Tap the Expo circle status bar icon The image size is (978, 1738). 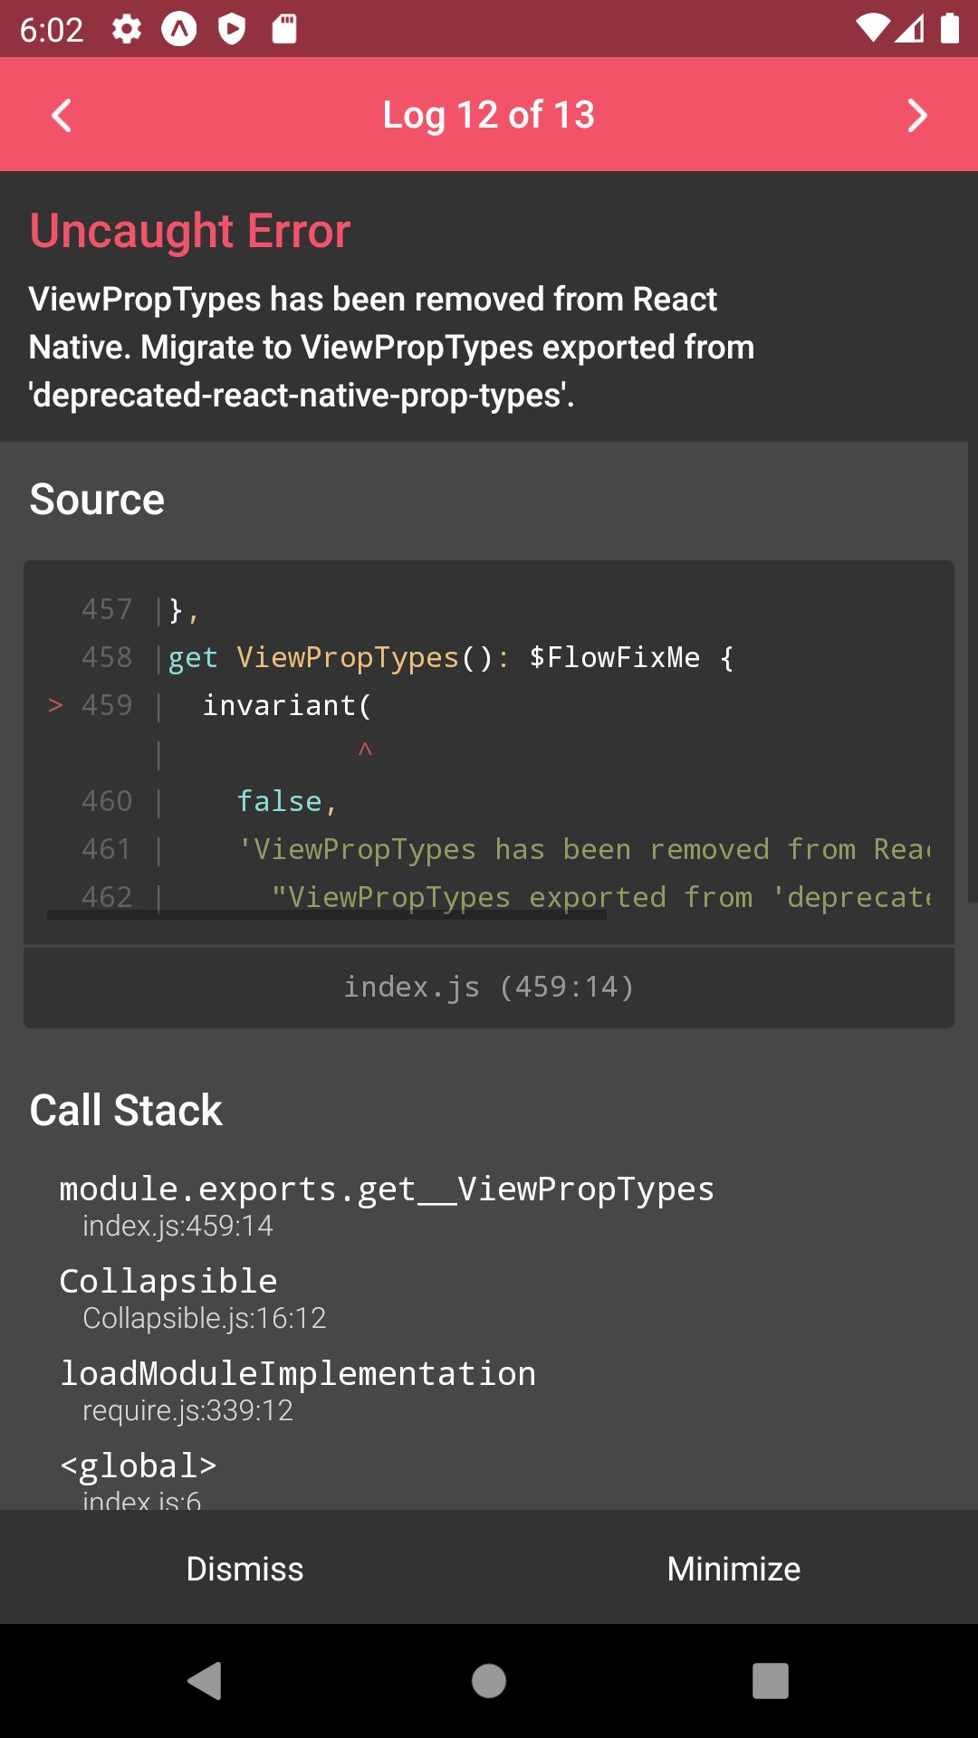[x=179, y=29]
